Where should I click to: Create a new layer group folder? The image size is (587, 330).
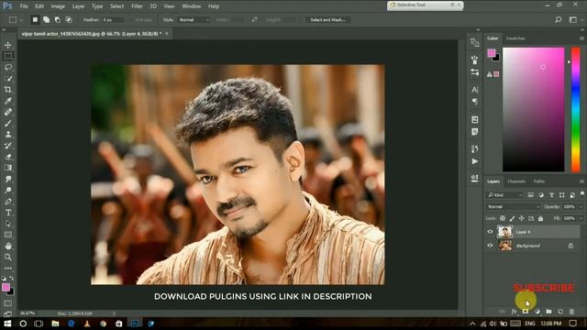pos(548,312)
